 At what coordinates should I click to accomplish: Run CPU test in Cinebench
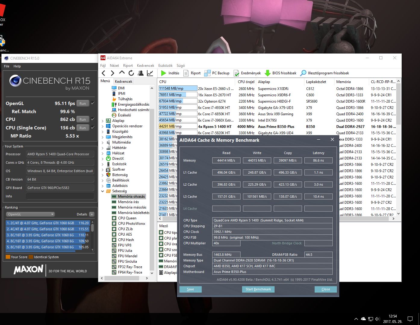[x=83, y=119]
